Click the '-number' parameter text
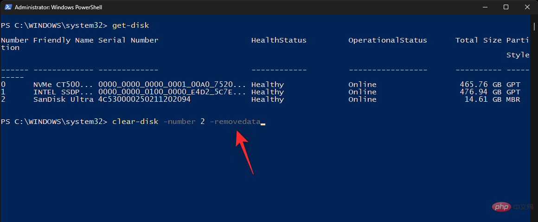The image size is (538, 222). pyautogui.click(x=179, y=122)
